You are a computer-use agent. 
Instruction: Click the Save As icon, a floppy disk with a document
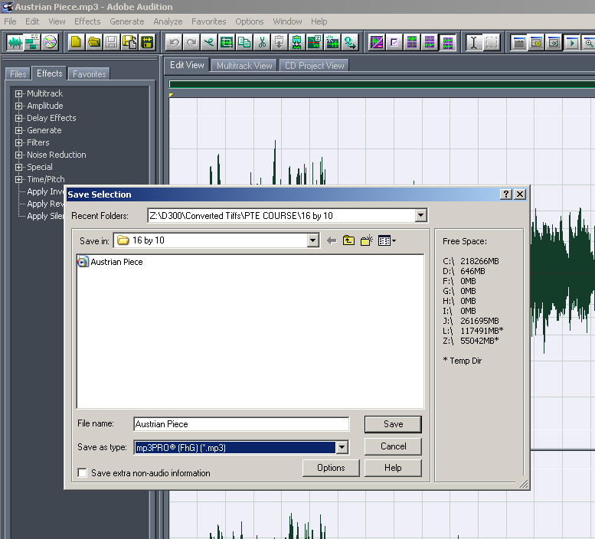(x=129, y=42)
